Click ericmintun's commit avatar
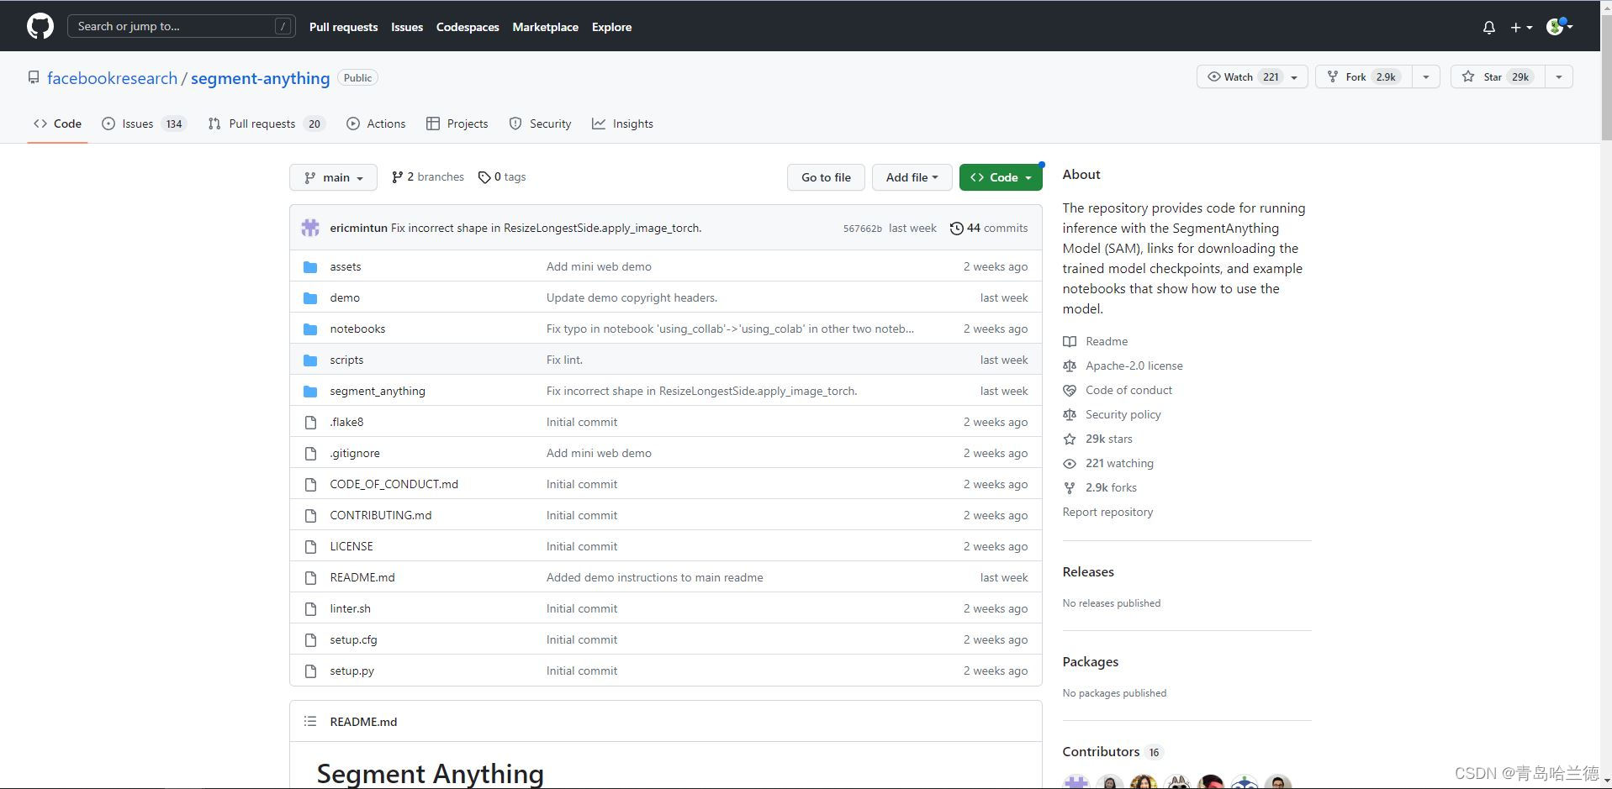Screen dimensions: 1612x789 tap(310, 228)
